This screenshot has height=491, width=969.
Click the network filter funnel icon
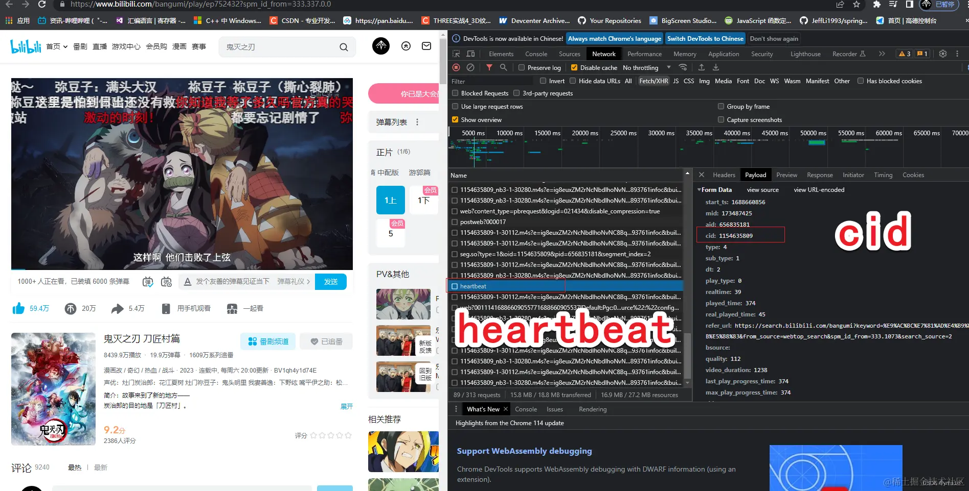489,67
